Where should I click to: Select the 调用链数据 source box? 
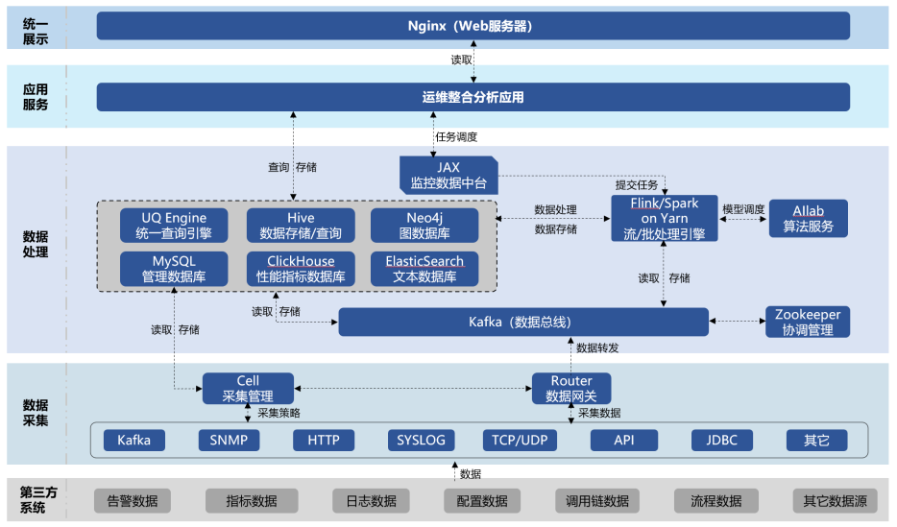coord(597,501)
